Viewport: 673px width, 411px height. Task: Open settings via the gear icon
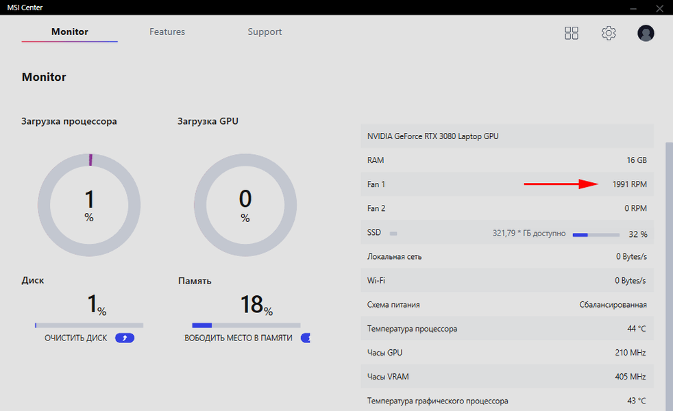pos(609,33)
